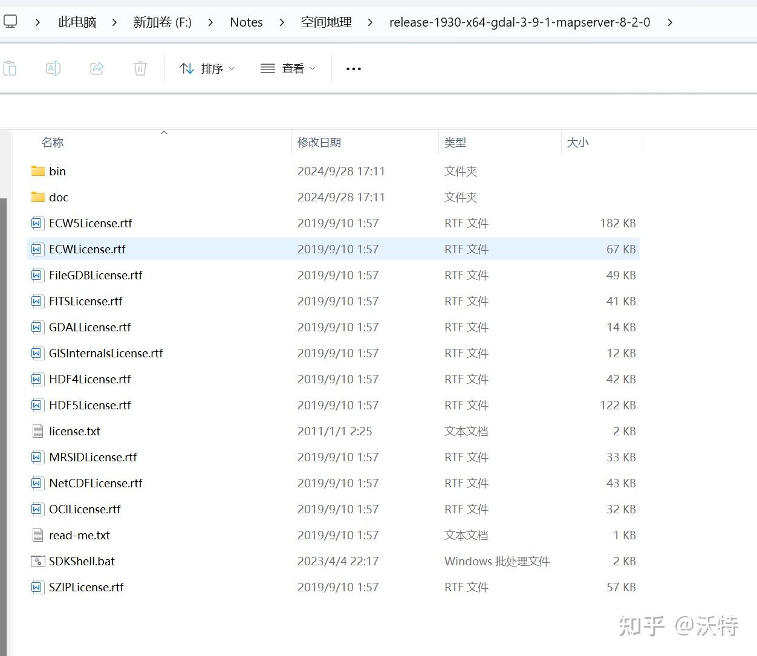Expand the 查看 dropdown arrow
757x656 pixels.
point(313,68)
